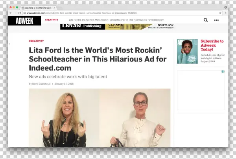Reload the page with the refresh icon
Screen dimensions: 236x159
tap(20, 13)
